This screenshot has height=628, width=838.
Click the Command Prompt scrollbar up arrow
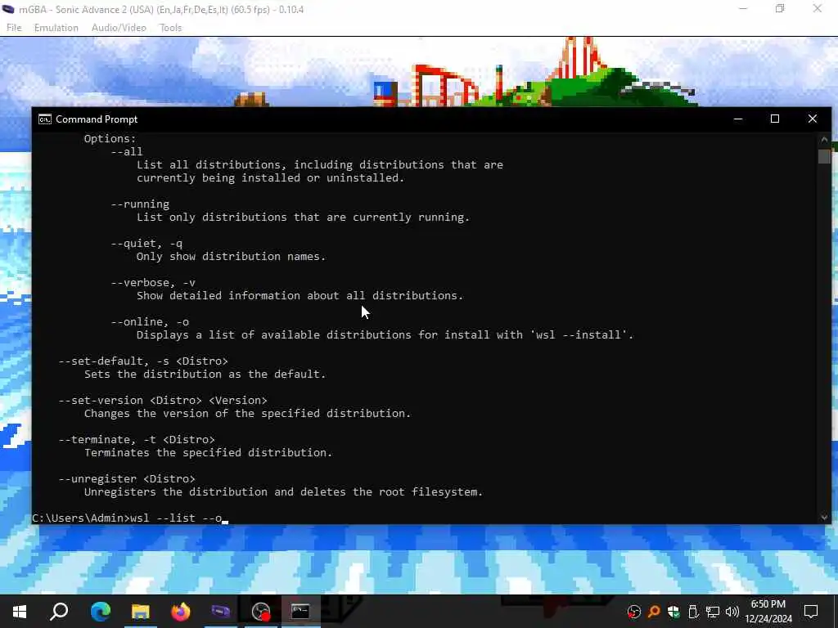(824, 139)
